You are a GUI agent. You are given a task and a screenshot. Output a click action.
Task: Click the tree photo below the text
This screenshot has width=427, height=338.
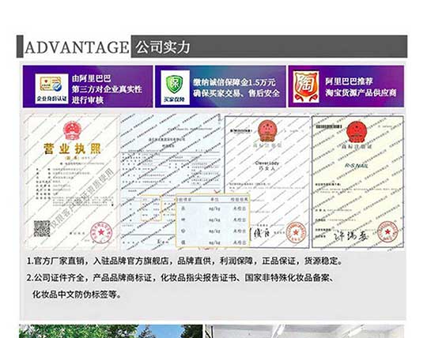click(111, 331)
